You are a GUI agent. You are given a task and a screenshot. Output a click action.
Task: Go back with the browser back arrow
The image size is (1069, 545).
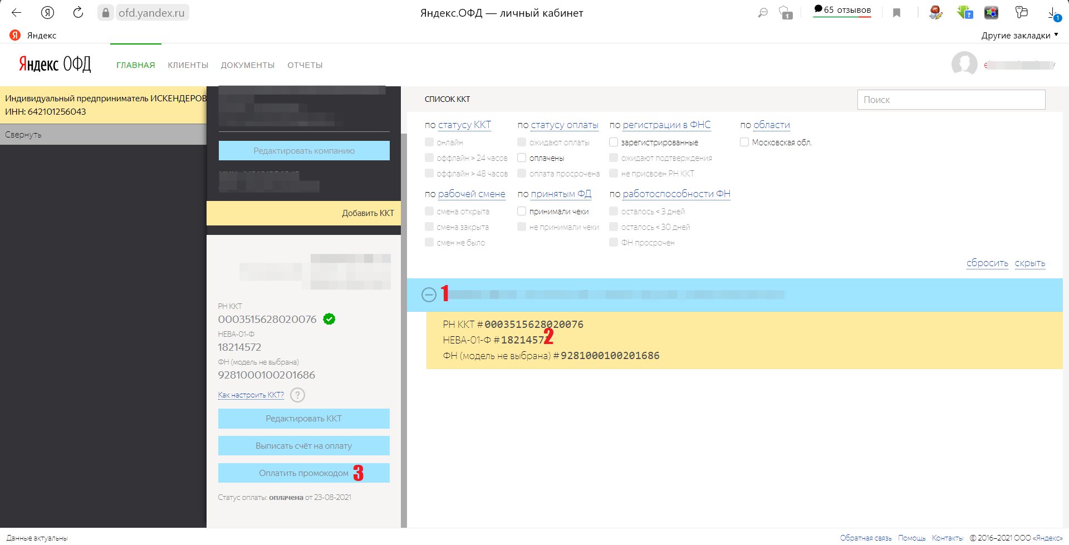click(16, 12)
